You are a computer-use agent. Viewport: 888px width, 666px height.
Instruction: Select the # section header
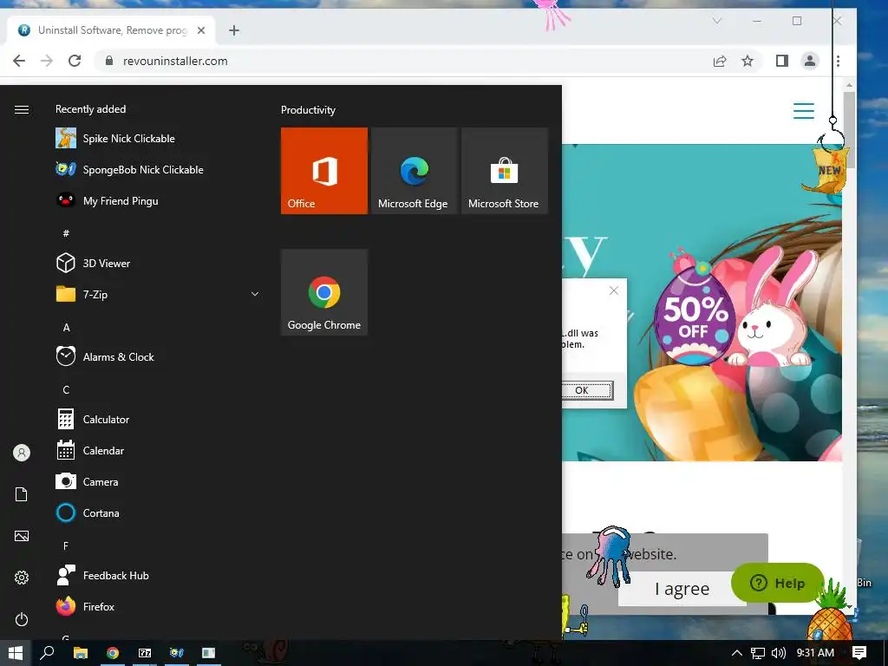[66, 233]
